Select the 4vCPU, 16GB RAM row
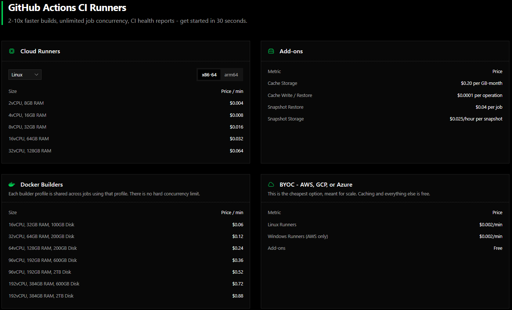Screen dimensions: 512x310 pyautogui.click(x=126, y=115)
